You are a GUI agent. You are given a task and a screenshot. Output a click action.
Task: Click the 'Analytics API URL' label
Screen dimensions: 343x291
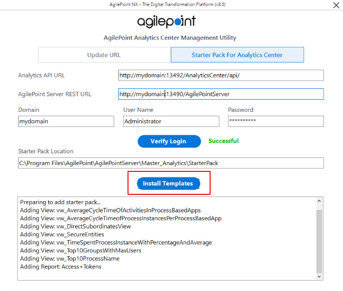pyautogui.click(x=42, y=75)
